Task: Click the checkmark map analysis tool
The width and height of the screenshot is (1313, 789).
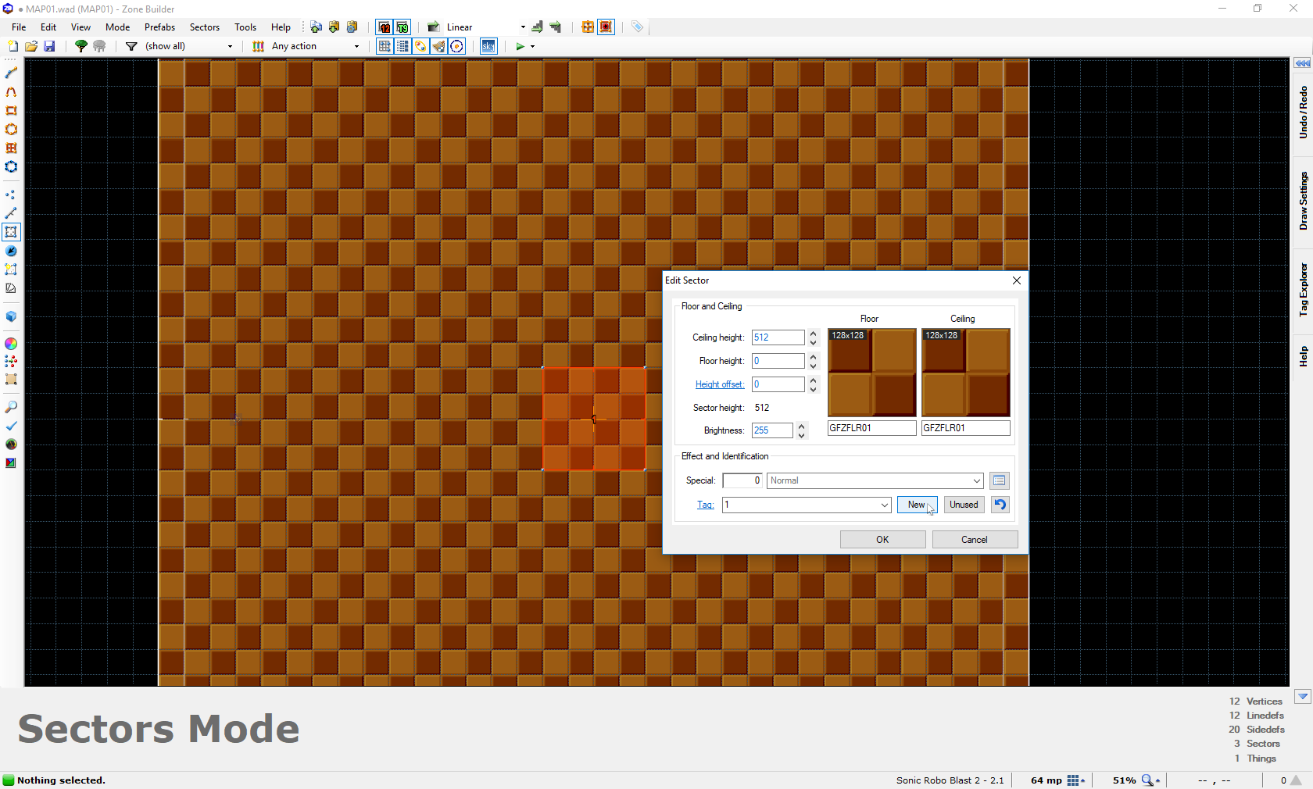Action: [x=11, y=426]
